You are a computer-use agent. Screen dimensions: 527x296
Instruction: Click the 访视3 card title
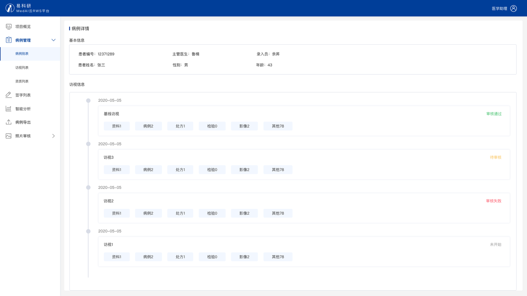[109, 157]
